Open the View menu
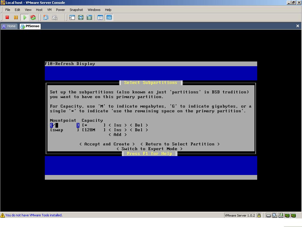 point(28,10)
